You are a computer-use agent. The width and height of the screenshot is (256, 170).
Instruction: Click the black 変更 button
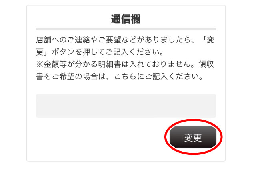tap(193, 137)
